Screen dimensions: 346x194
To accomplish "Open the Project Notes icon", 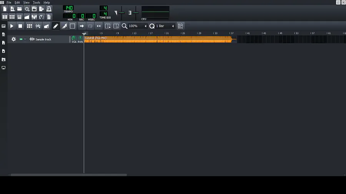I will point(49,17).
